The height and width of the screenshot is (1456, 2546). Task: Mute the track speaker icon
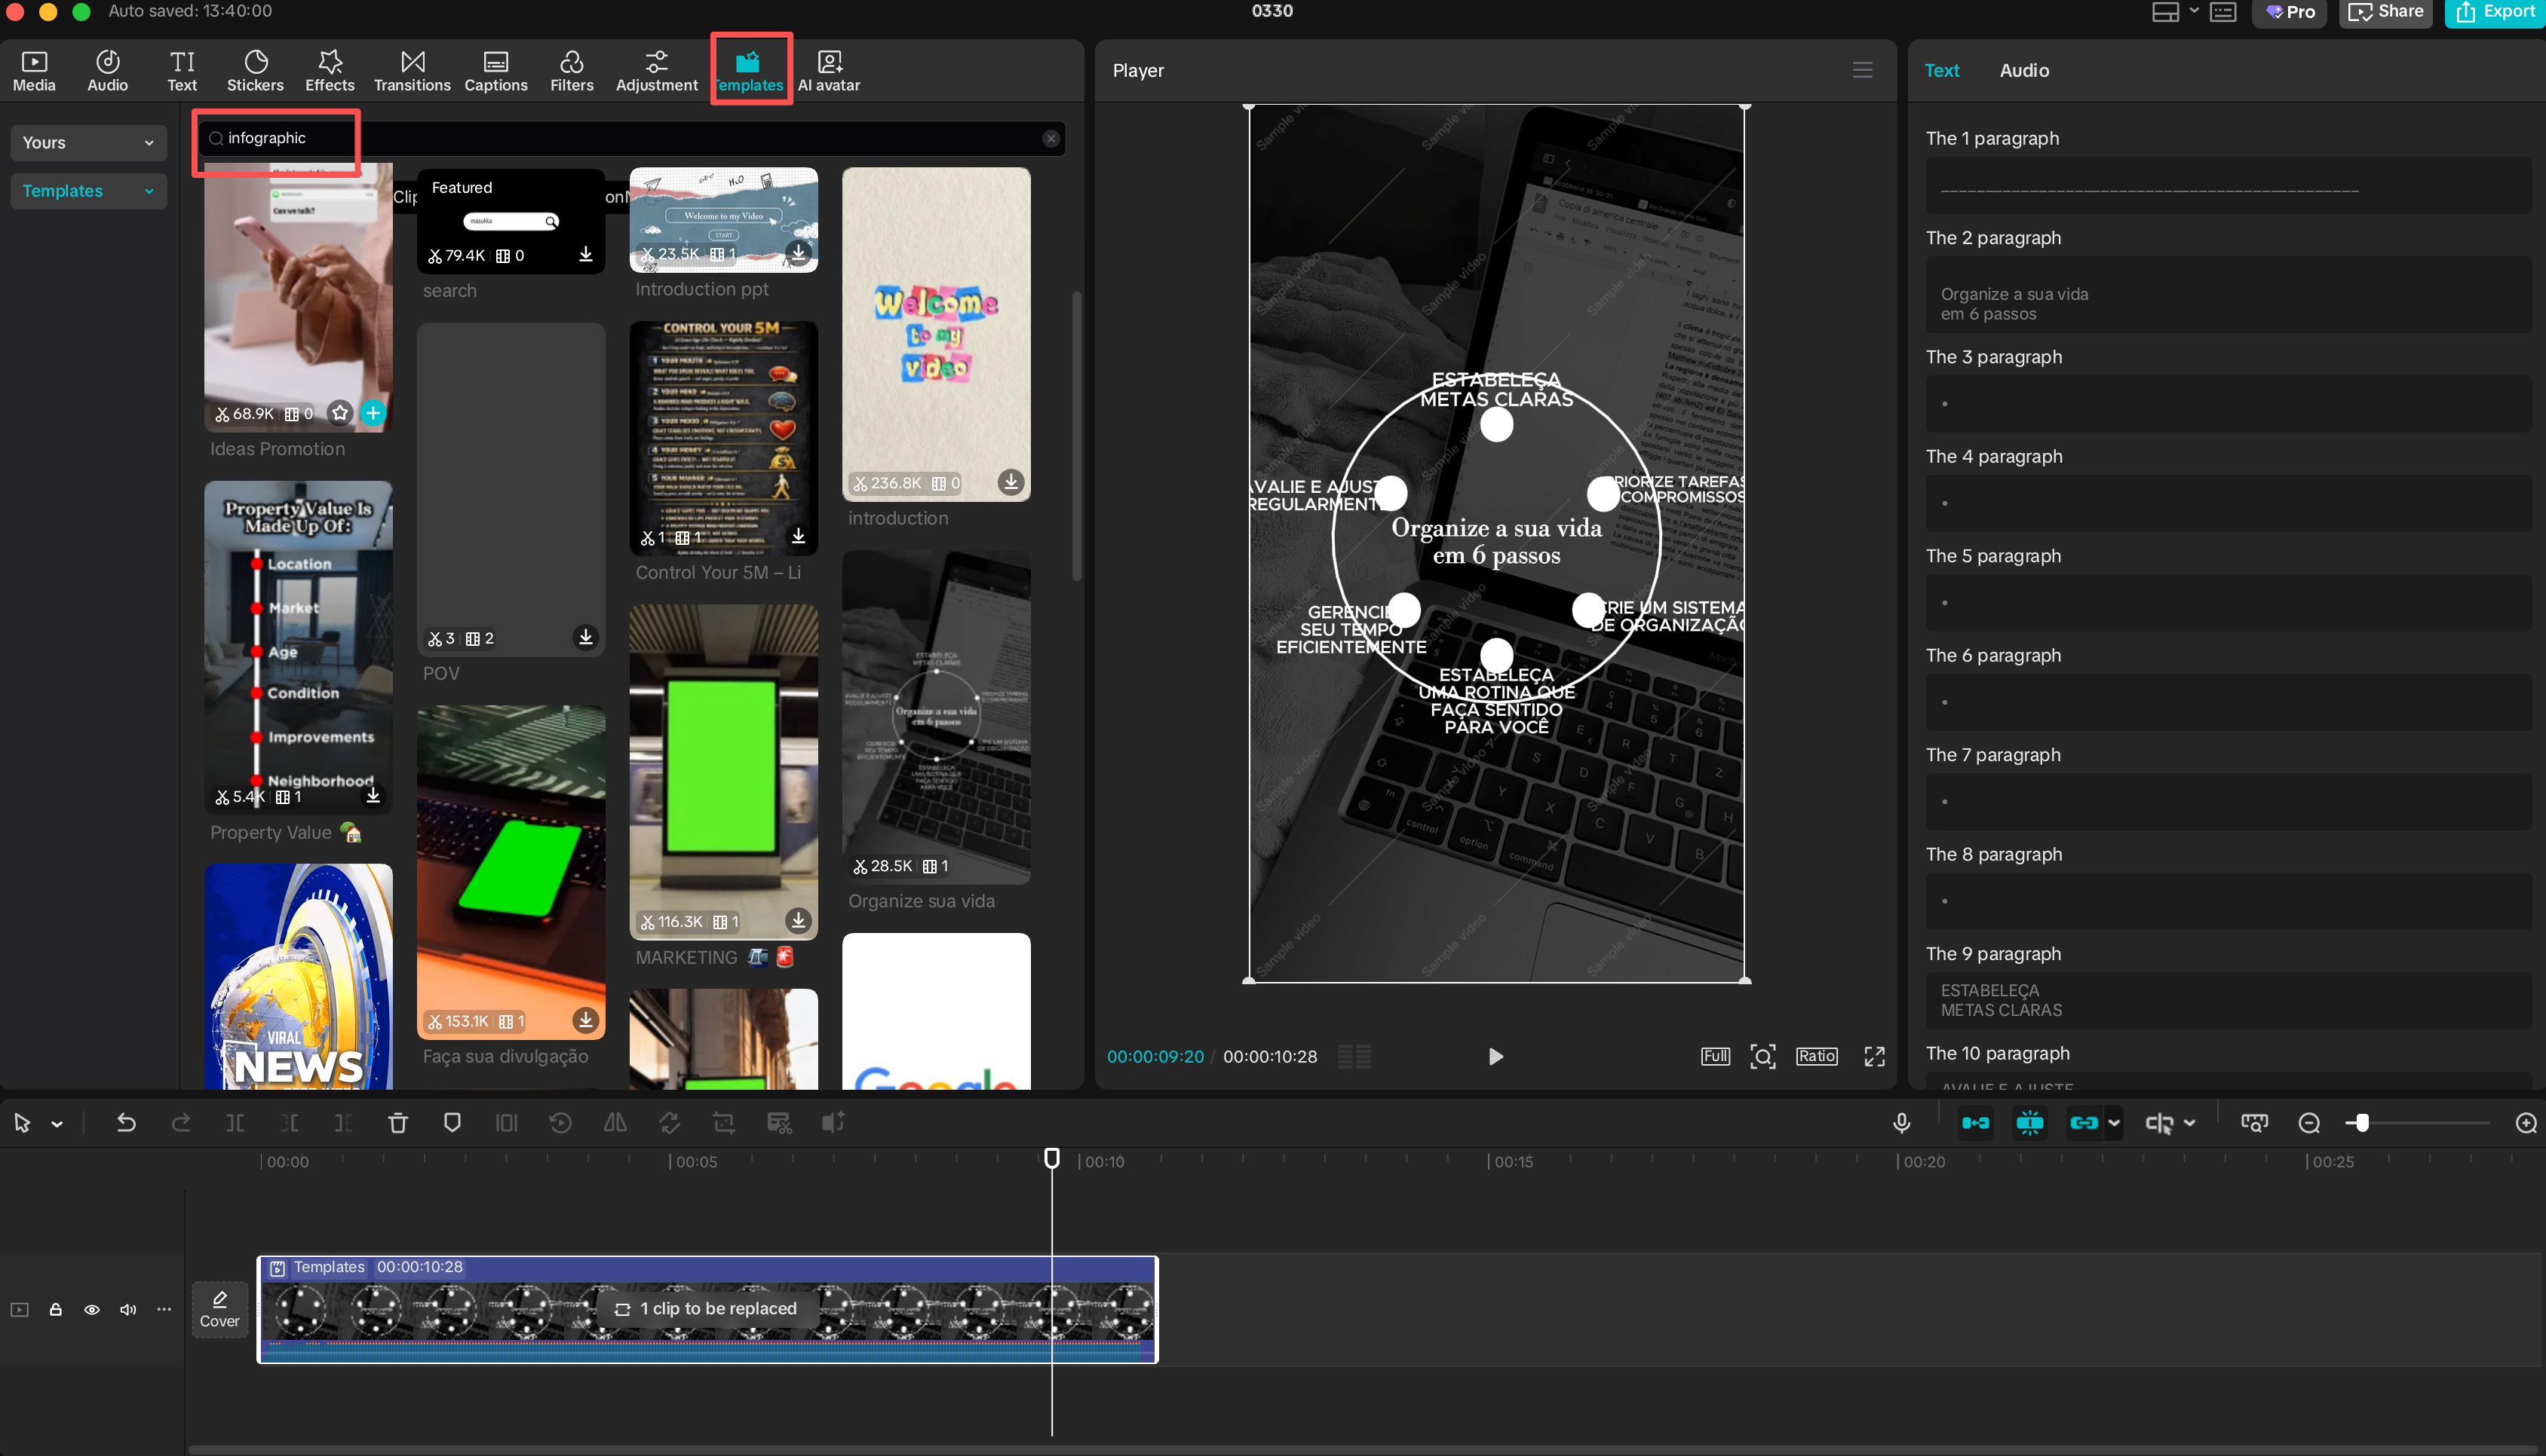pyautogui.click(x=128, y=1309)
